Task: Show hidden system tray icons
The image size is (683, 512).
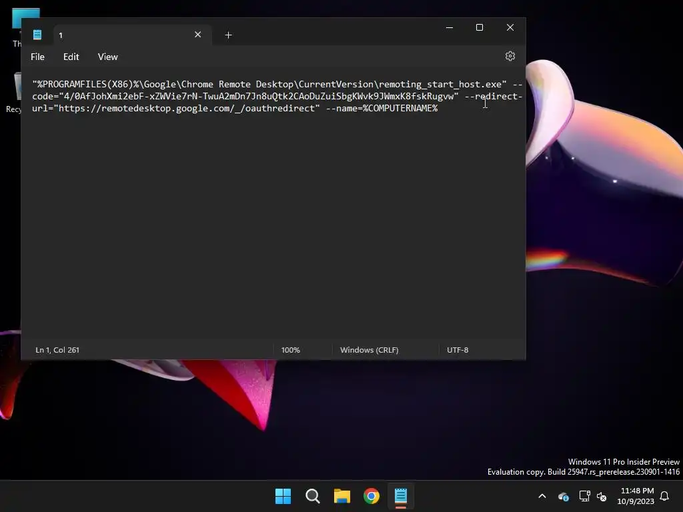Action: click(542, 496)
